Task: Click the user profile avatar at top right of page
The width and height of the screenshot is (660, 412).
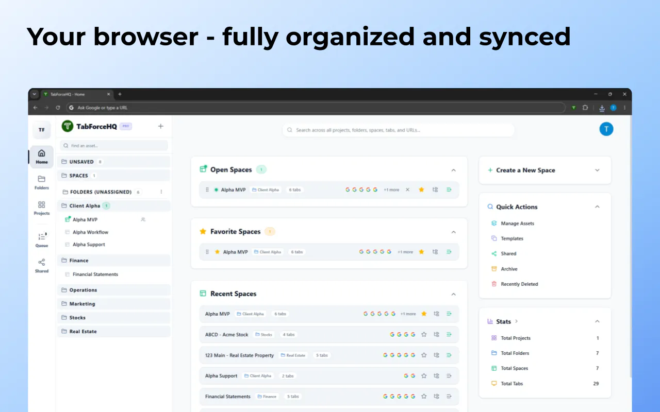Action: (x=606, y=129)
